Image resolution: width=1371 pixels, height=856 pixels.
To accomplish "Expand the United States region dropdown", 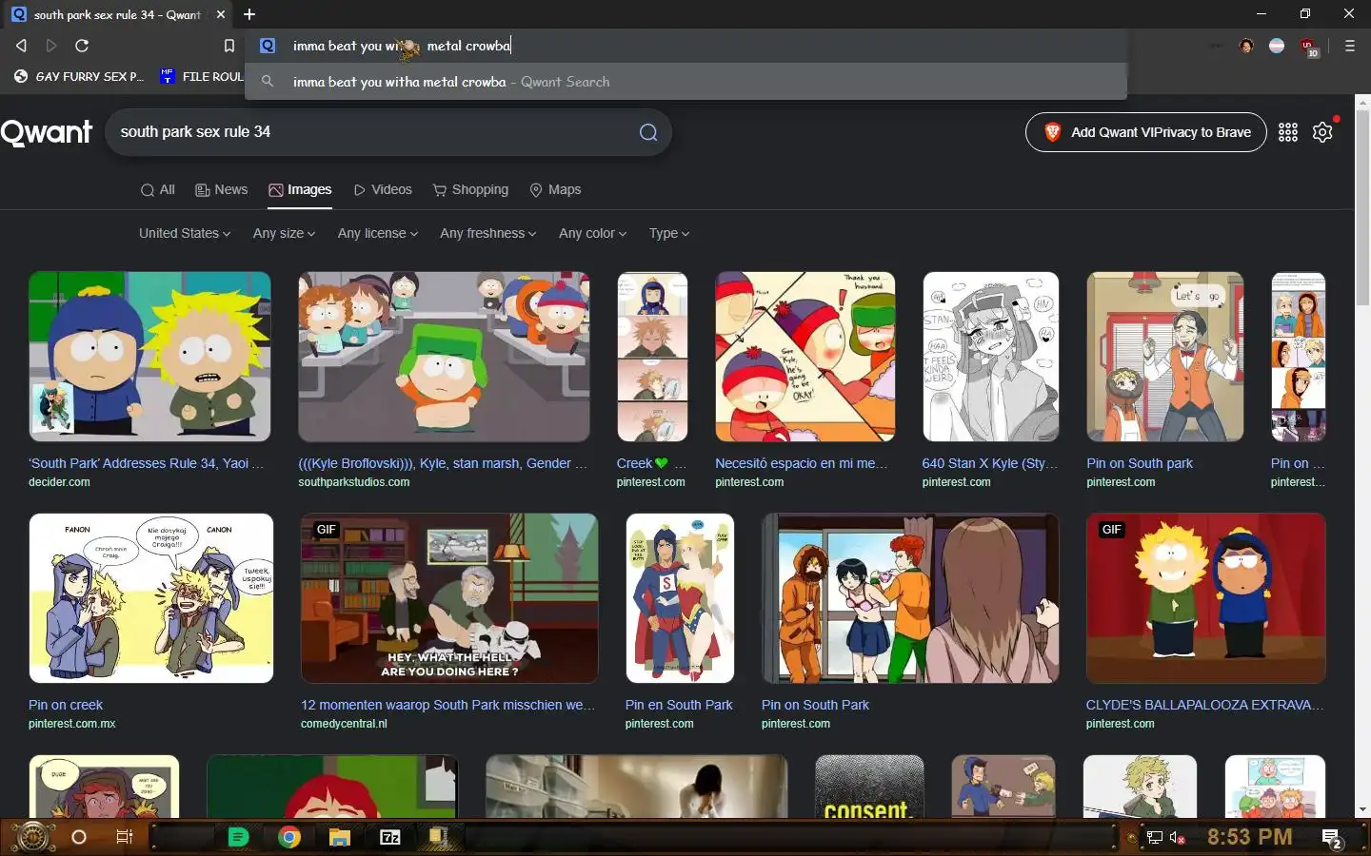I will (x=185, y=233).
